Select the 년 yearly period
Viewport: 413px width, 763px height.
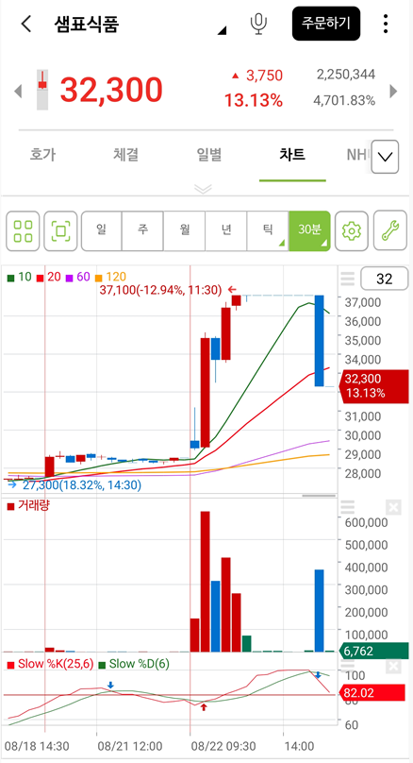tap(226, 230)
